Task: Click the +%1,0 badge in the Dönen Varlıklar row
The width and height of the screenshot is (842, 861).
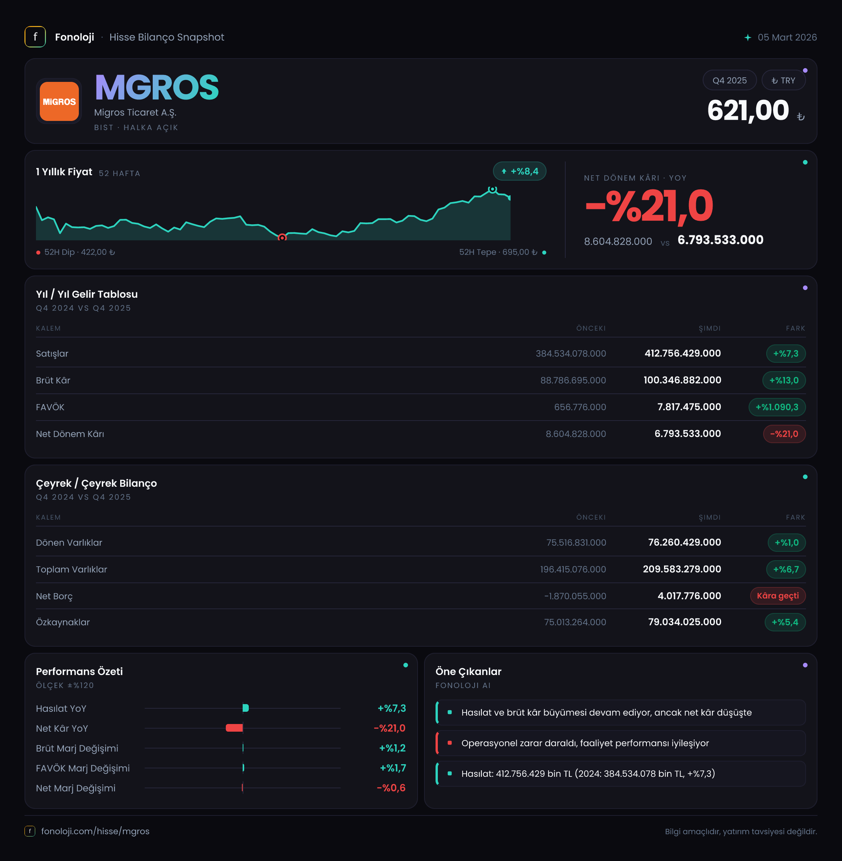Action: [x=786, y=543]
